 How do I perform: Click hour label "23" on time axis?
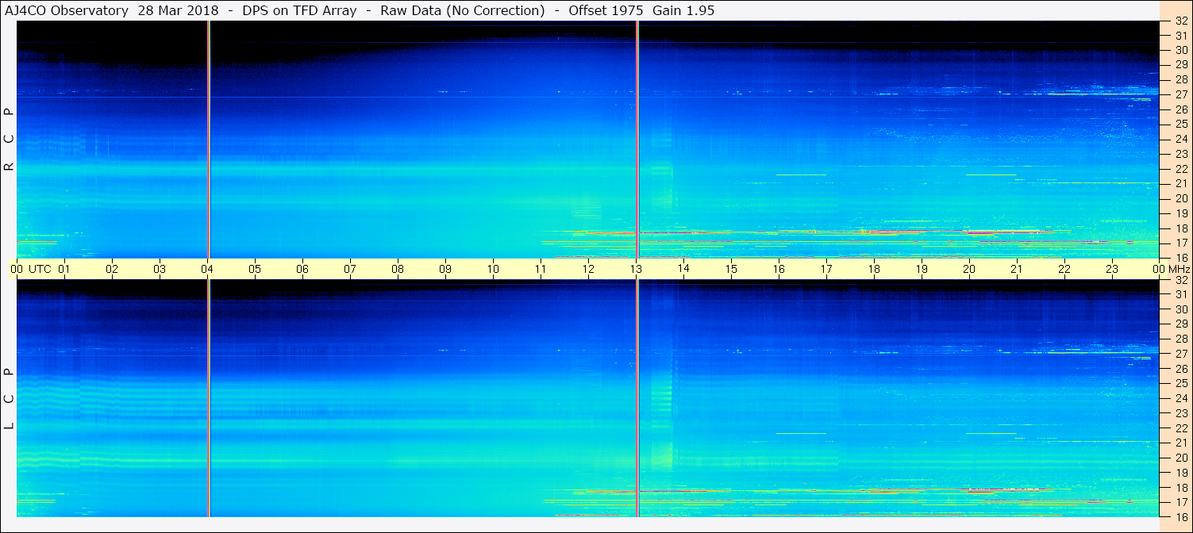point(1112,269)
